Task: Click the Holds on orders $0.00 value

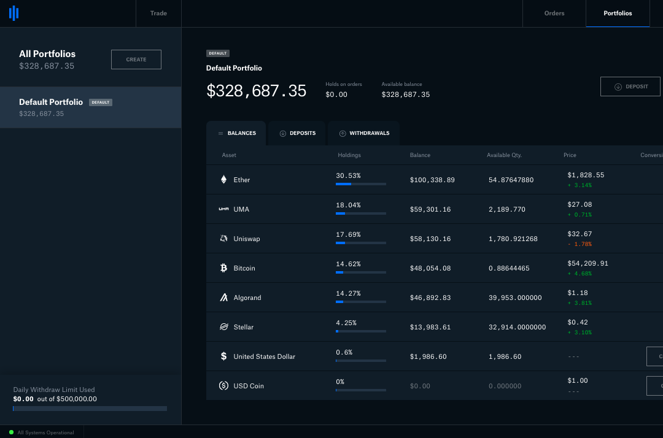Action: (x=336, y=94)
